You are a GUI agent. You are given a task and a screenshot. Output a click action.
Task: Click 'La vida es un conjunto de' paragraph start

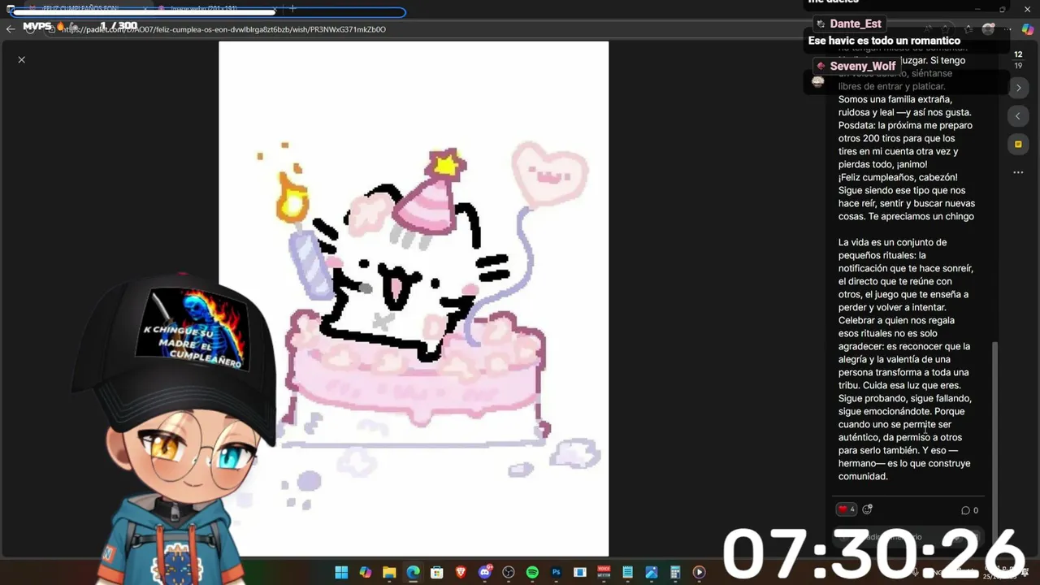pos(892,242)
